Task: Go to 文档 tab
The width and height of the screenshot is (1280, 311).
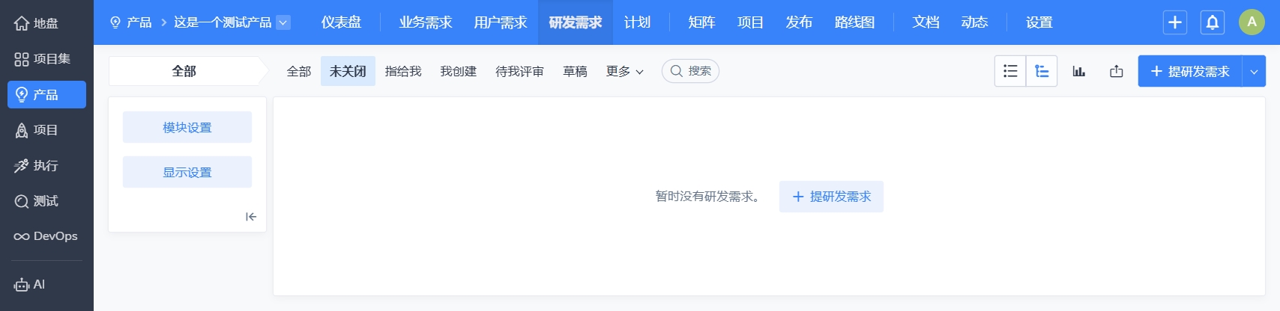Action: click(926, 22)
